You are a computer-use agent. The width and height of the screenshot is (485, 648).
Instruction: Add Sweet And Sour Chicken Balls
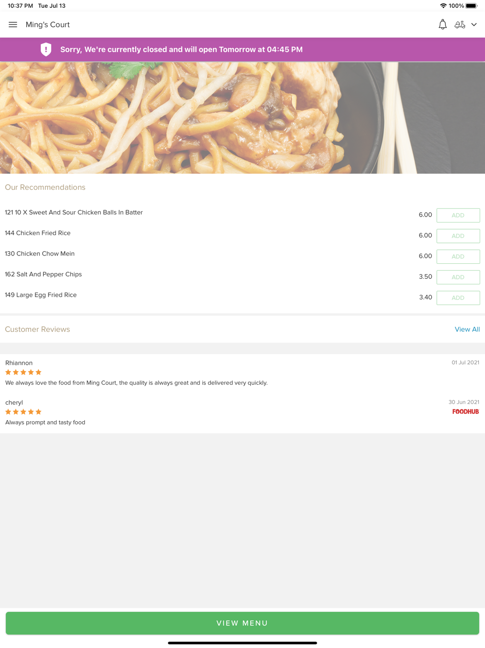tap(458, 215)
